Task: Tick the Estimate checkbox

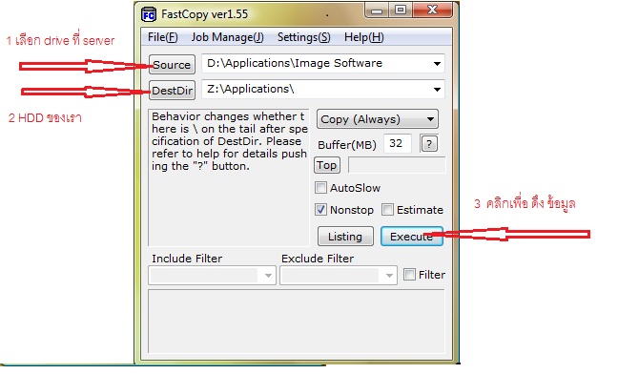Action: pos(387,209)
